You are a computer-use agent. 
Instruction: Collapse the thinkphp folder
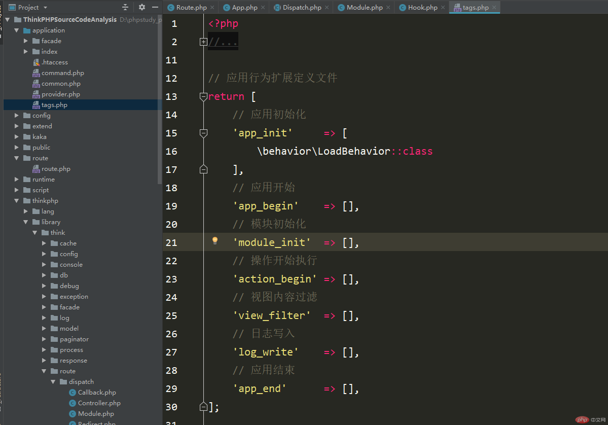[16, 201]
